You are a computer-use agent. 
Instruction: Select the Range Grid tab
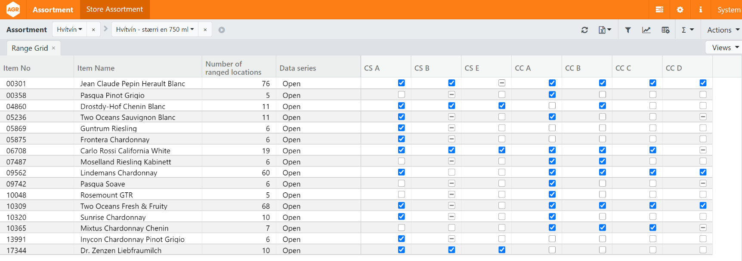click(x=30, y=48)
